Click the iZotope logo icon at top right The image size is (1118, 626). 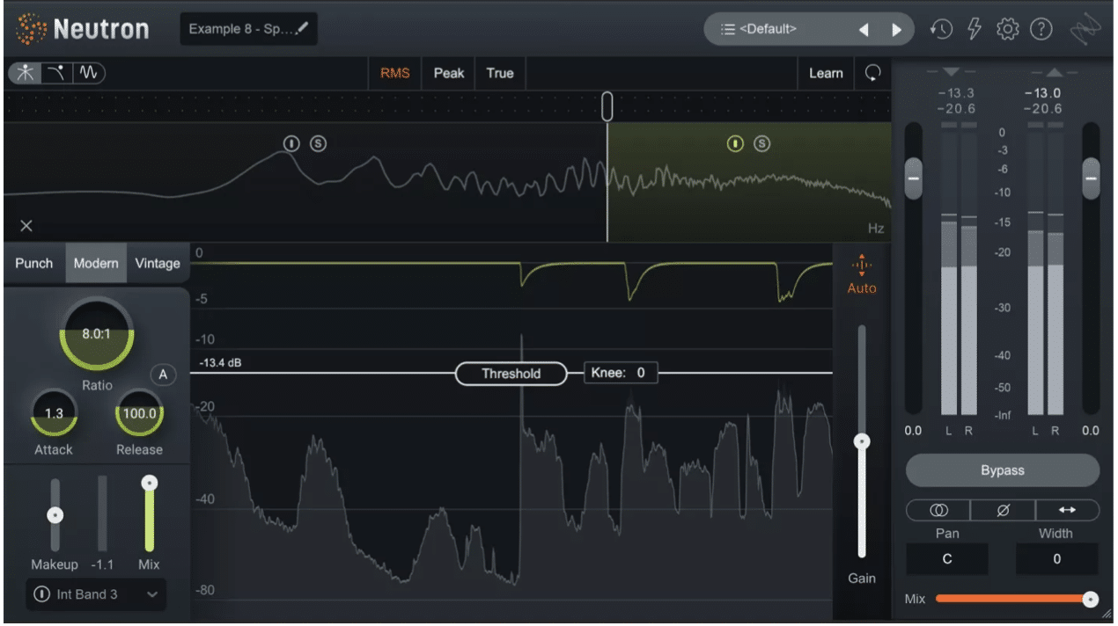point(1085,30)
